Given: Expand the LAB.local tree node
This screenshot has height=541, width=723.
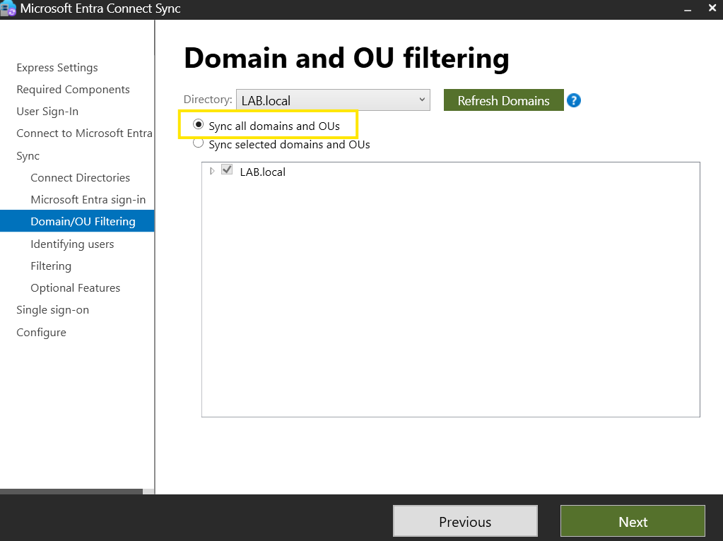Looking at the screenshot, I should (212, 171).
